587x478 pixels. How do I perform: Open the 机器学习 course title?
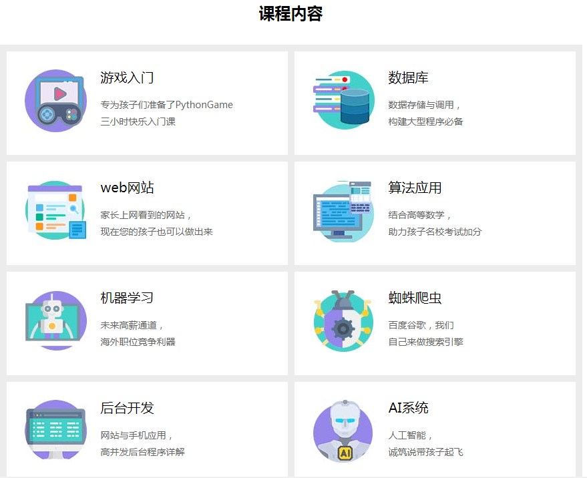click(127, 298)
